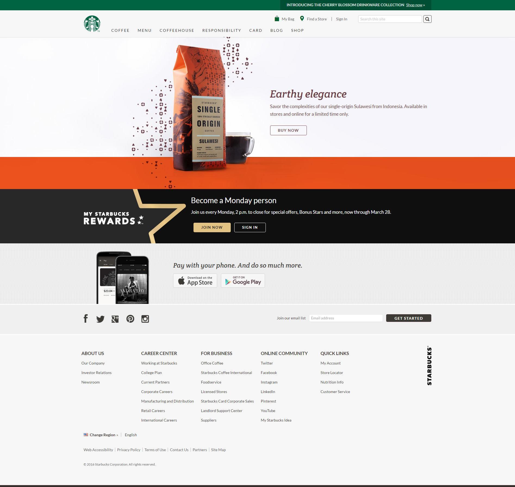
Task: Open Current Partners link
Action: (155, 382)
